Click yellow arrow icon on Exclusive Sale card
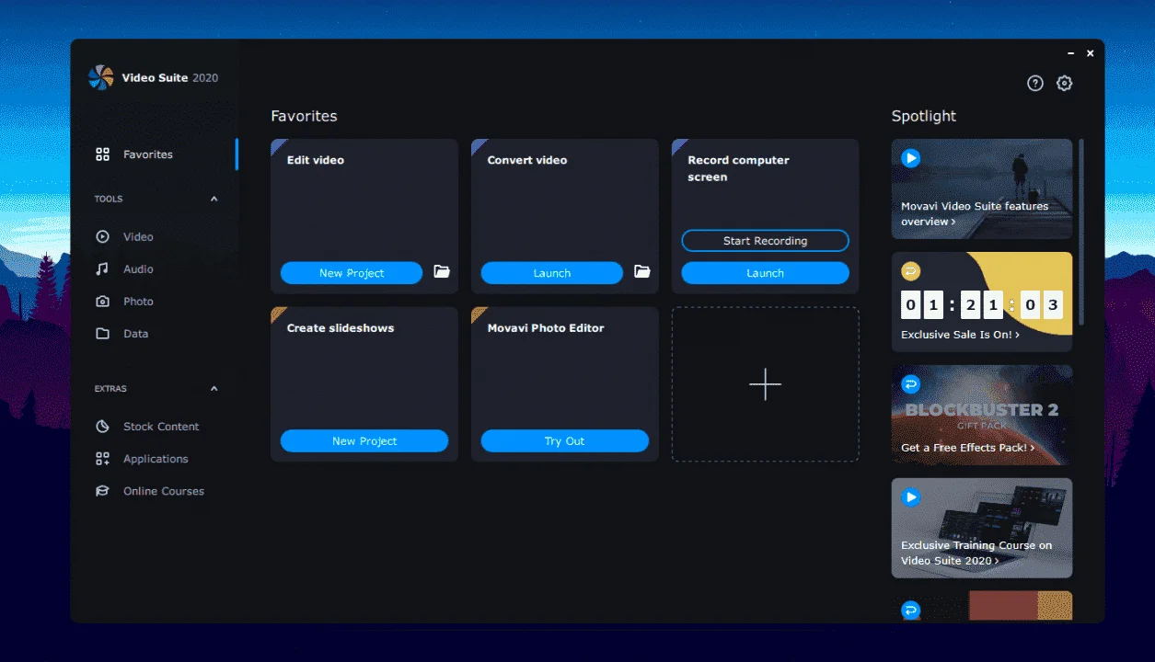 point(911,271)
